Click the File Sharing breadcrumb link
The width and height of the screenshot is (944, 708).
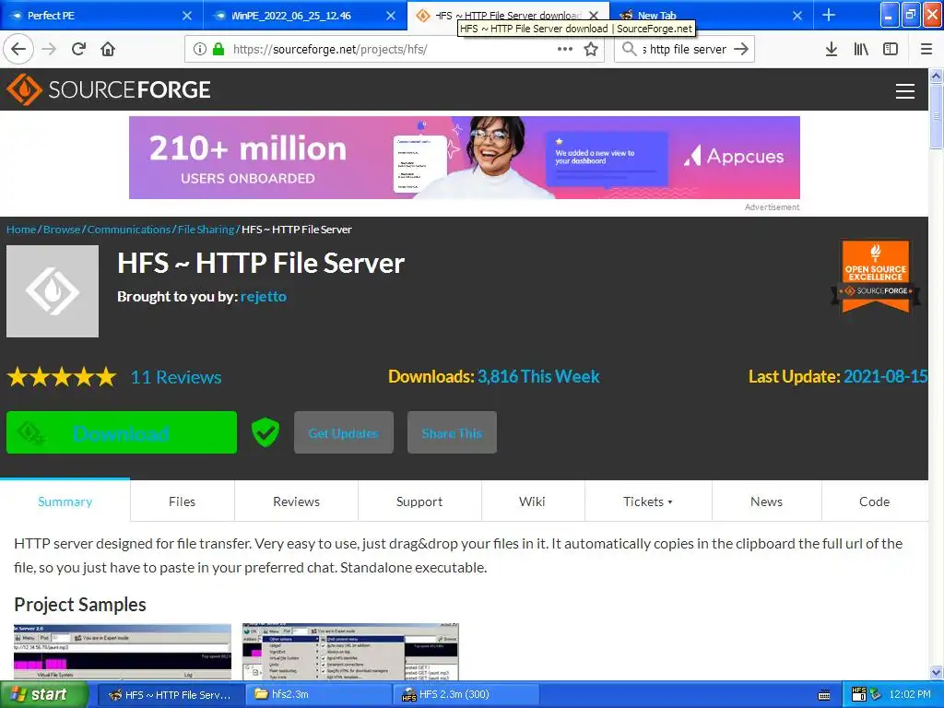[x=206, y=230]
